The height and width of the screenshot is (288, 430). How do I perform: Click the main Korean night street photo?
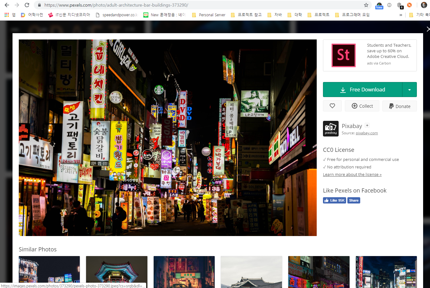click(168, 138)
